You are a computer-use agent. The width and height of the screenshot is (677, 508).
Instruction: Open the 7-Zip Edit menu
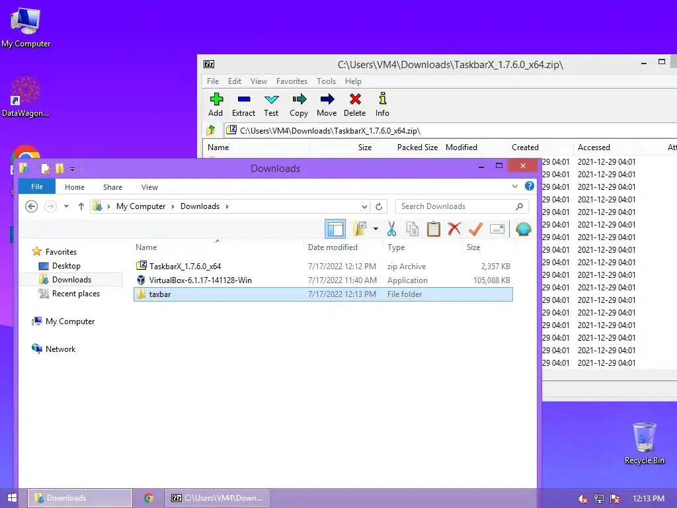coord(235,81)
